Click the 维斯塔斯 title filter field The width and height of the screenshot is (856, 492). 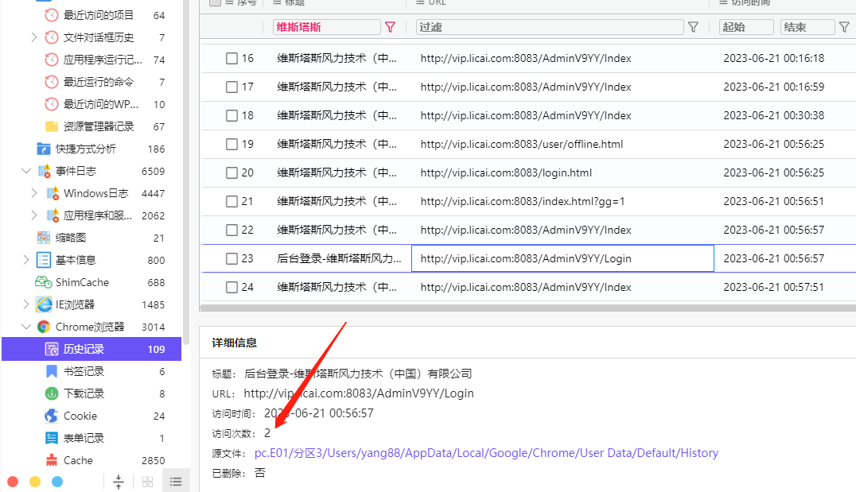pos(326,27)
